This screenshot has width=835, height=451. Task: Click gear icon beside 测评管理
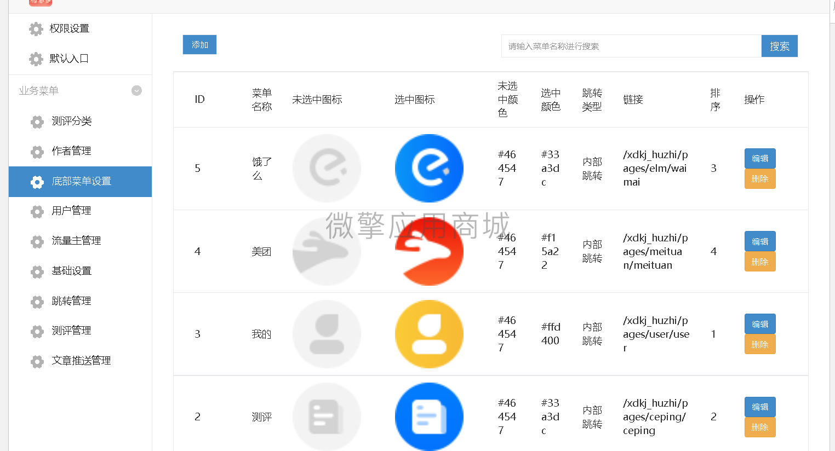point(37,331)
